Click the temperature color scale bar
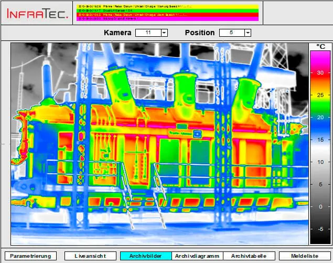 (320, 148)
